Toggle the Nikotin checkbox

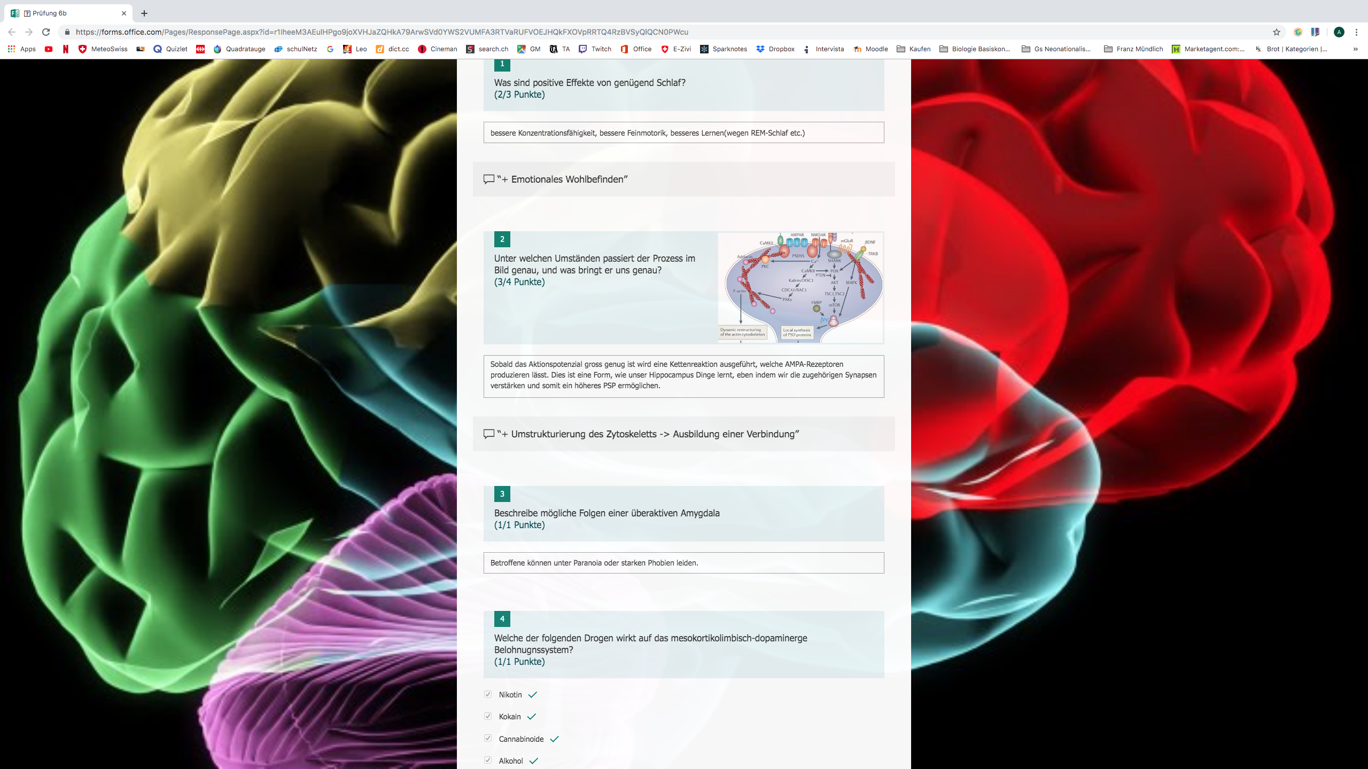tap(488, 694)
